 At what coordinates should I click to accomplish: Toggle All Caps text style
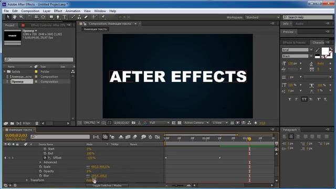[x=304, y=99]
